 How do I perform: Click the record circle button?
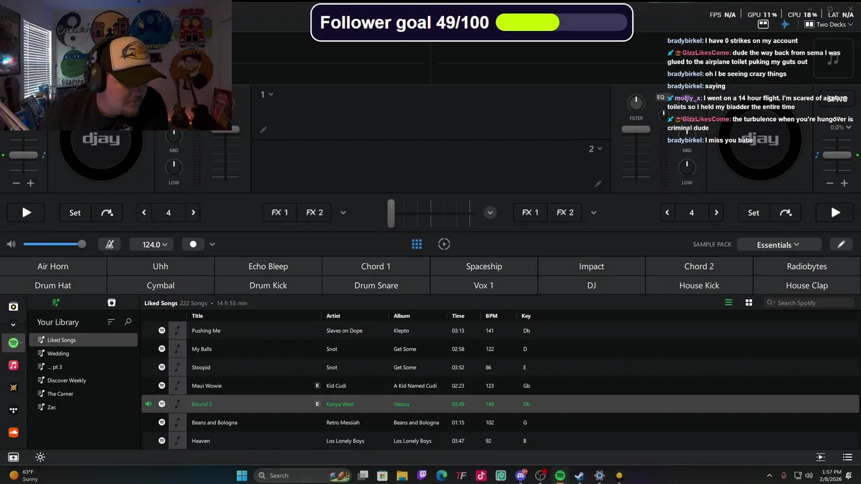(x=193, y=244)
